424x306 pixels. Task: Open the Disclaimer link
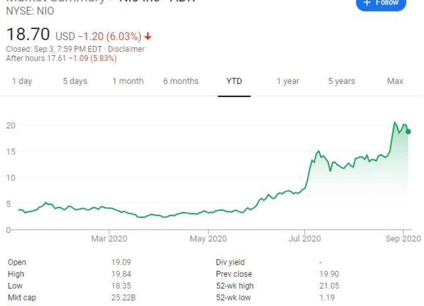(126, 49)
